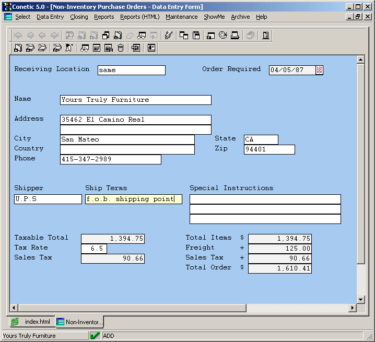
Task: Click the printer icon in top toolbar
Action: 235,36
